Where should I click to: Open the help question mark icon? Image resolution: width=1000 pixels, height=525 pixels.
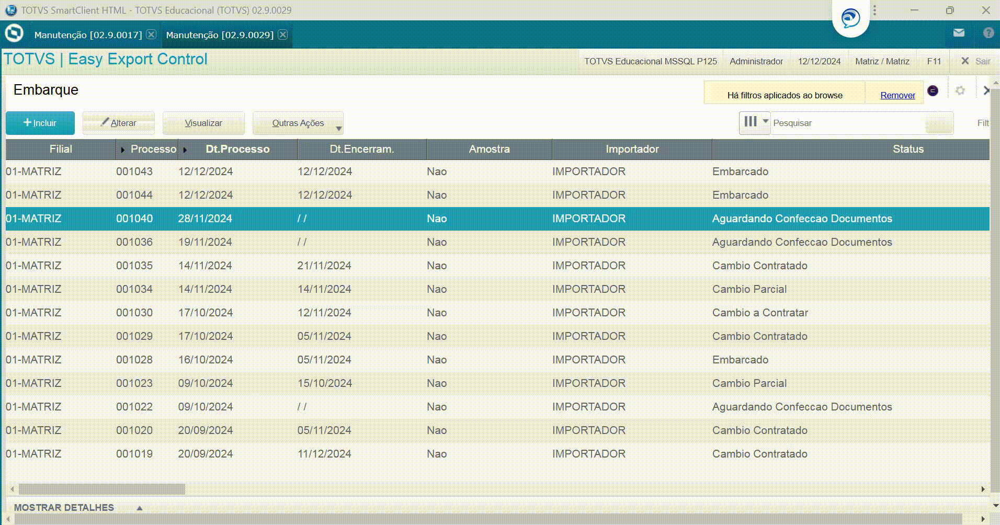(988, 33)
